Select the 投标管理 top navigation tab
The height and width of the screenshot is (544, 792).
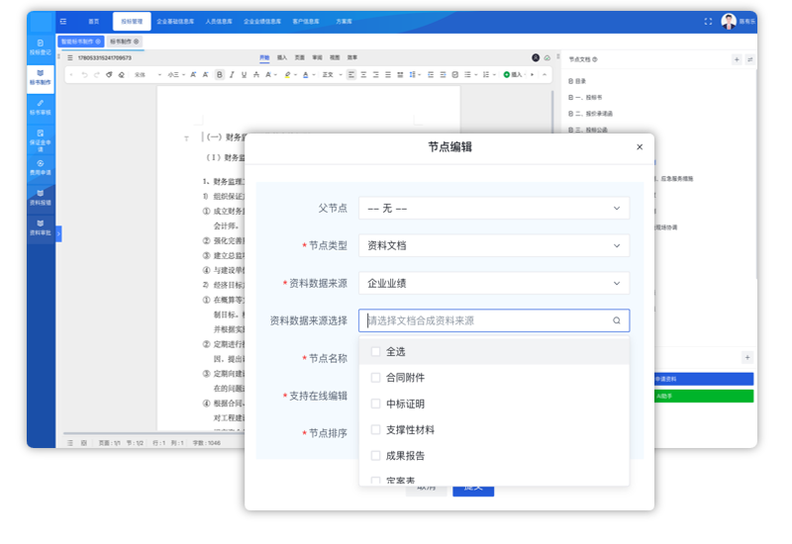point(132,22)
